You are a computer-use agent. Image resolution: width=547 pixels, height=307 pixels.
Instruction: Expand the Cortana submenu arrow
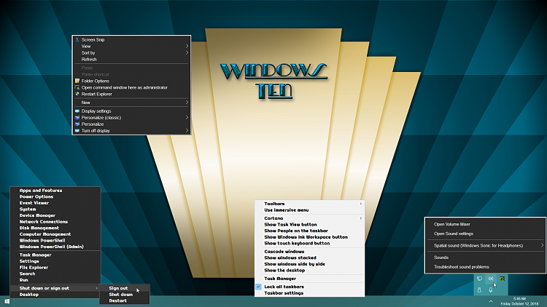[361, 218]
